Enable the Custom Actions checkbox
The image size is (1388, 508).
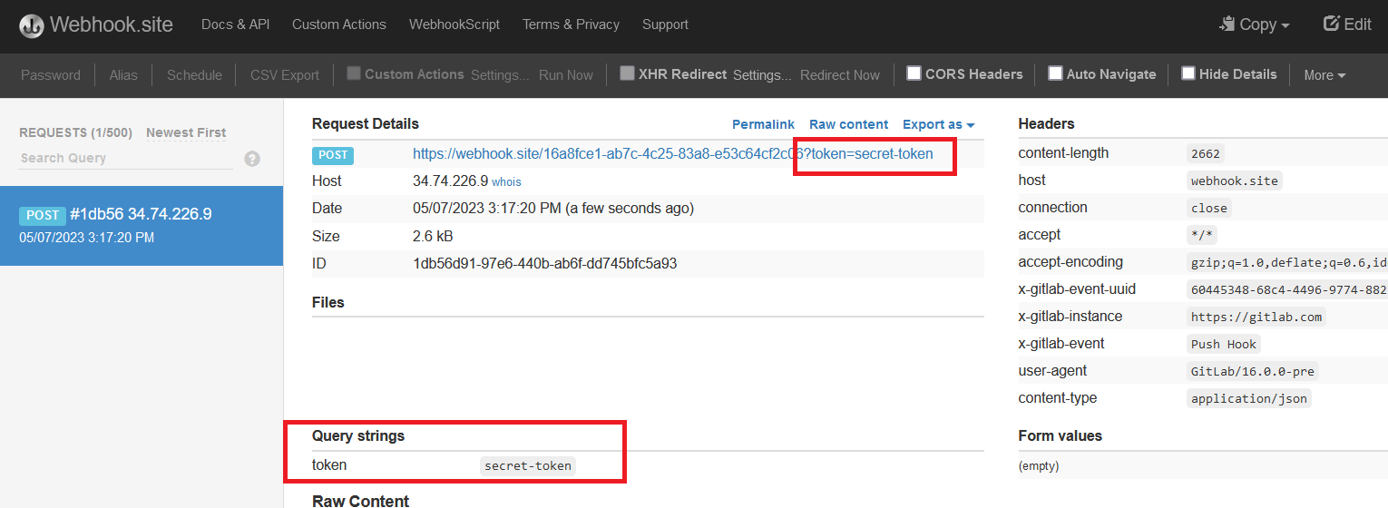pyautogui.click(x=354, y=73)
